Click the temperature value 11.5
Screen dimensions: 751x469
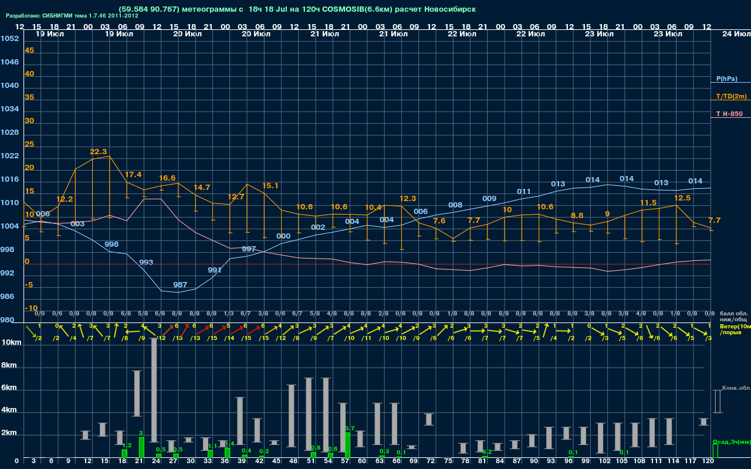648,202
